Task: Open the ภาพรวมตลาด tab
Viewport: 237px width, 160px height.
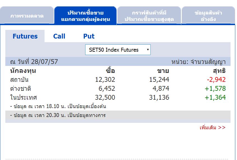Action: pos(27,16)
